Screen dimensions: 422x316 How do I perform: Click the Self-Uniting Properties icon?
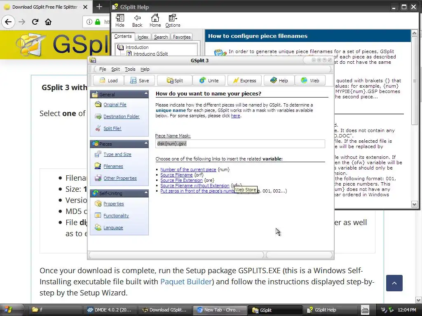point(98,203)
